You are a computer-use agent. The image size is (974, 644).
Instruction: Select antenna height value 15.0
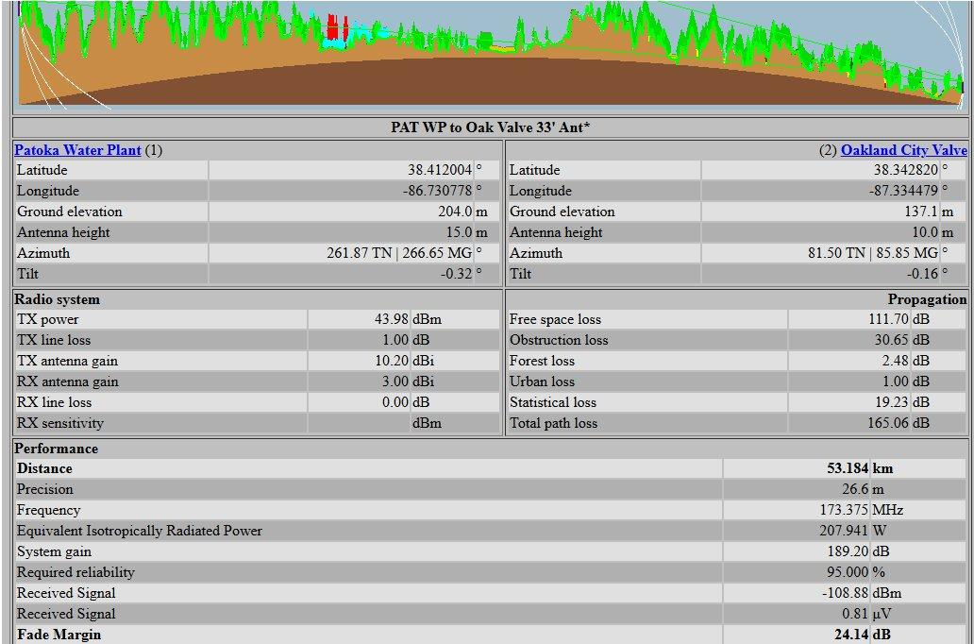(x=459, y=232)
